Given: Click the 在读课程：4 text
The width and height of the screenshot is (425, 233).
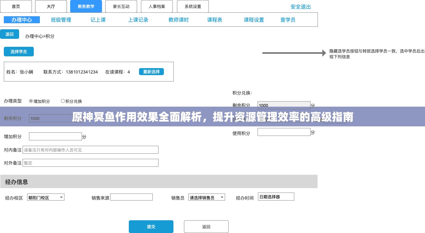Looking at the screenshot, I should [x=118, y=72].
